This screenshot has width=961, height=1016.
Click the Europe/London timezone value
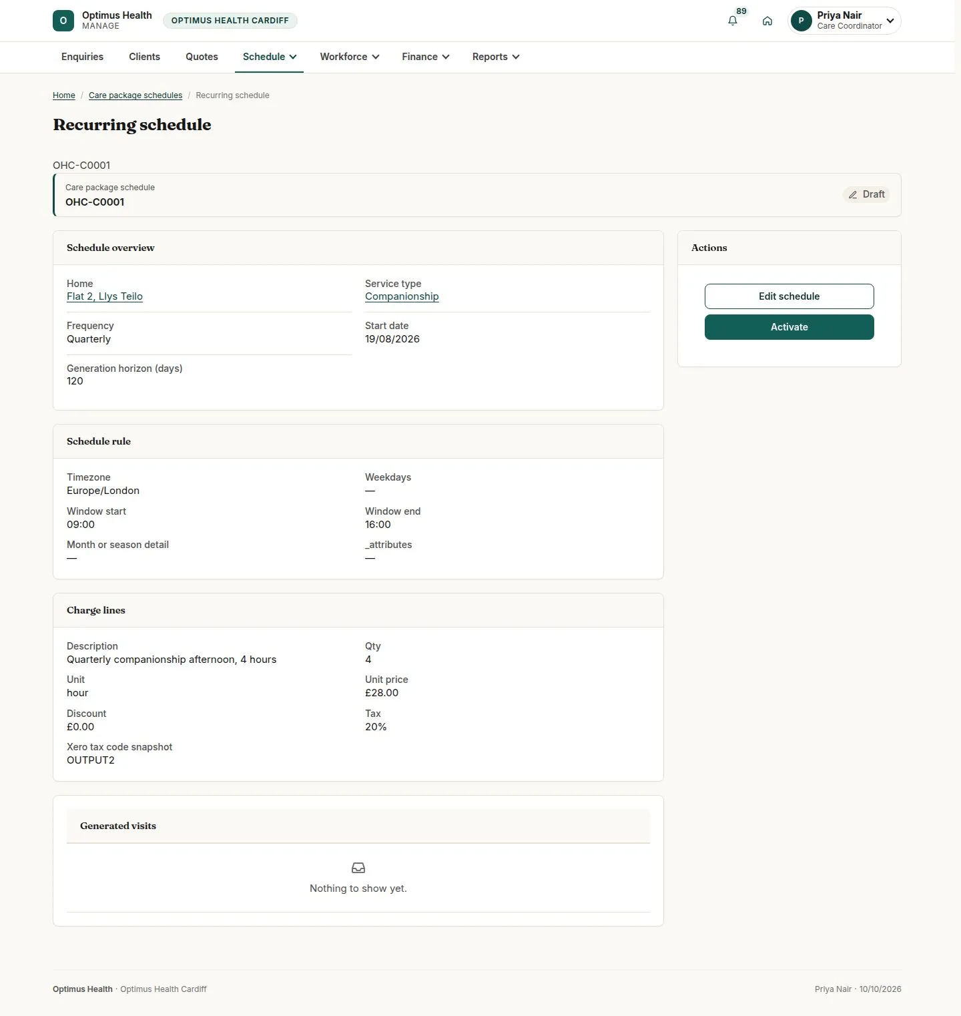pyautogui.click(x=103, y=491)
